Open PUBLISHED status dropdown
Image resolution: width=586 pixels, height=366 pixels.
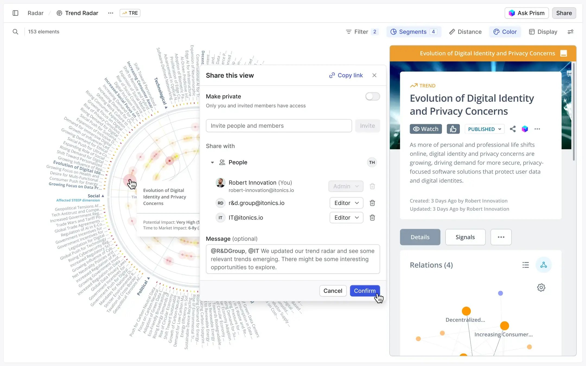pyautogui.click(x=484, y=129)
